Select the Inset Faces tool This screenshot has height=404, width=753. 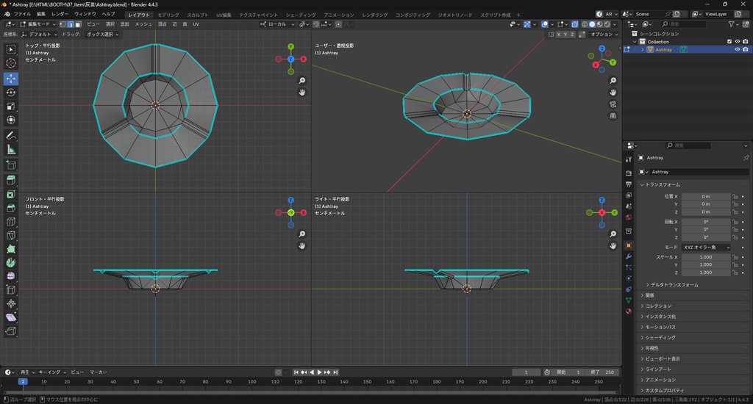click(10, 195)
